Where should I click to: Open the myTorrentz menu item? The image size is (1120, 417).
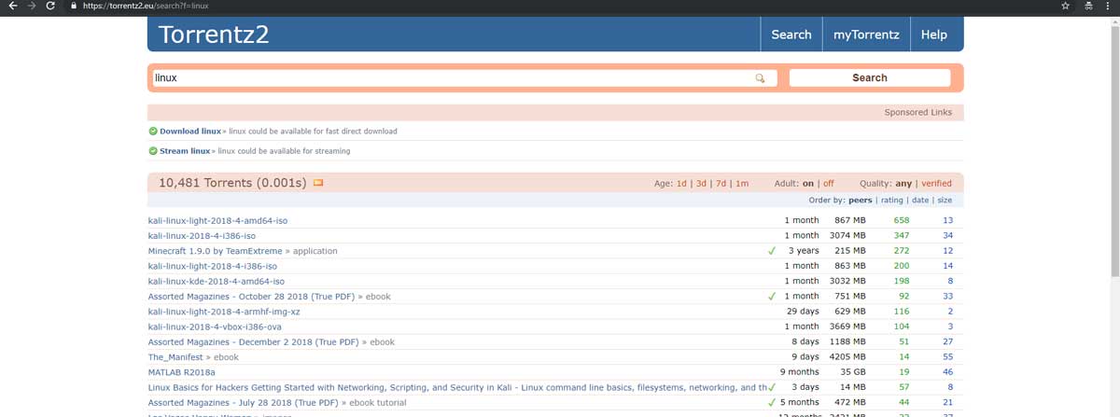(866, 35)
